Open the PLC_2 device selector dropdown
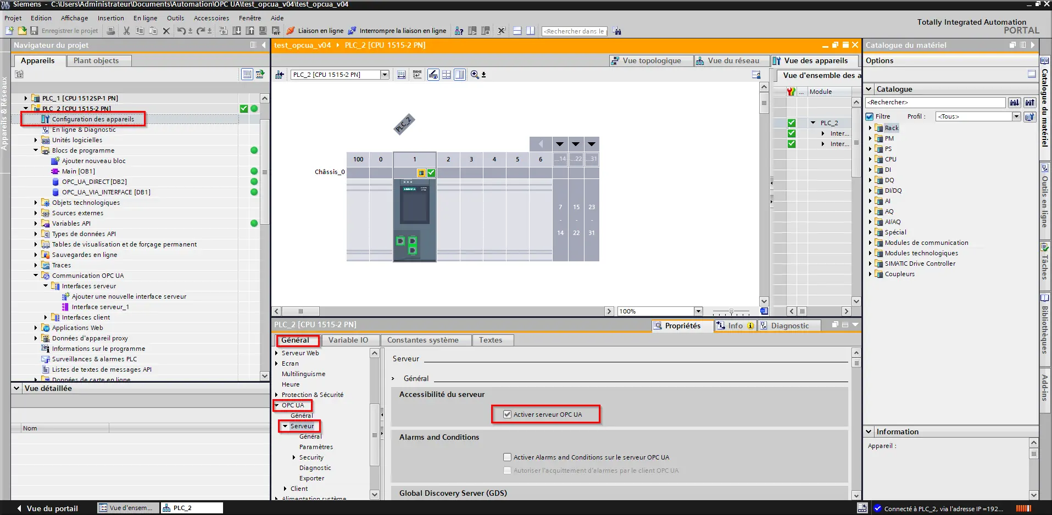This screenshot has height=515, width=1052. (x=385, y=75)
